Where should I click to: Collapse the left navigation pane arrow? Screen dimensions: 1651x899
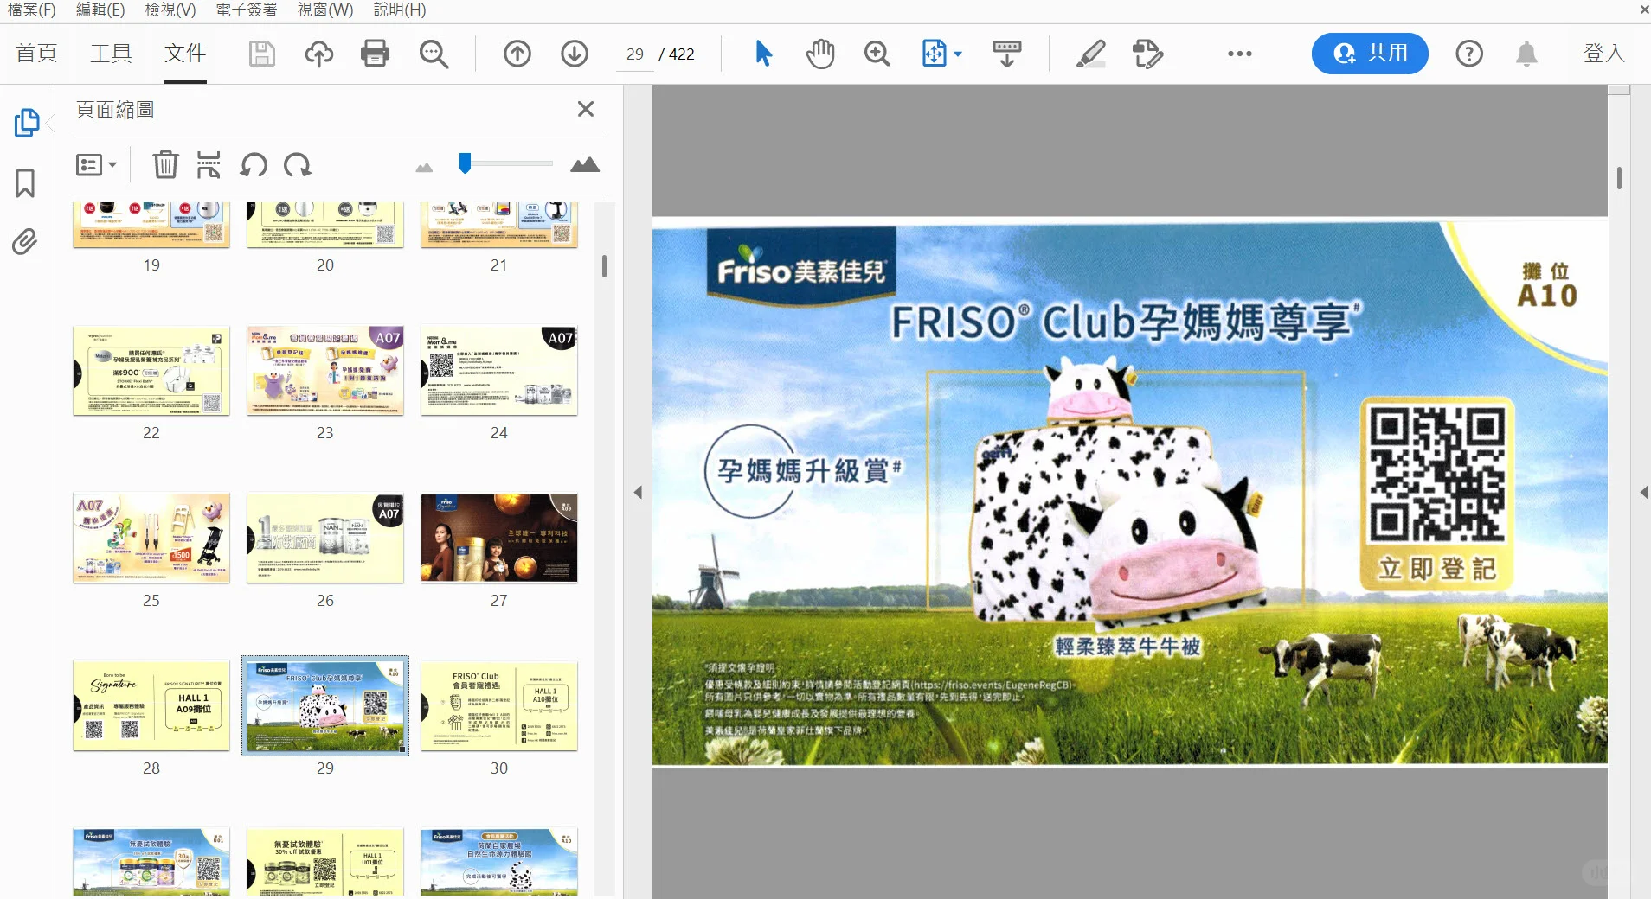click(638, 493)
